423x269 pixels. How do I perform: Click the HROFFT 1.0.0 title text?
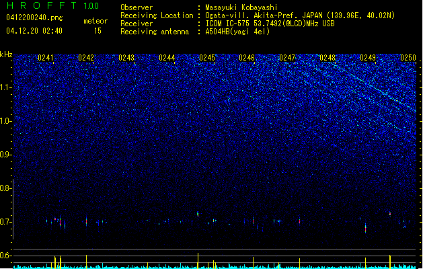(x=53, y=5)
